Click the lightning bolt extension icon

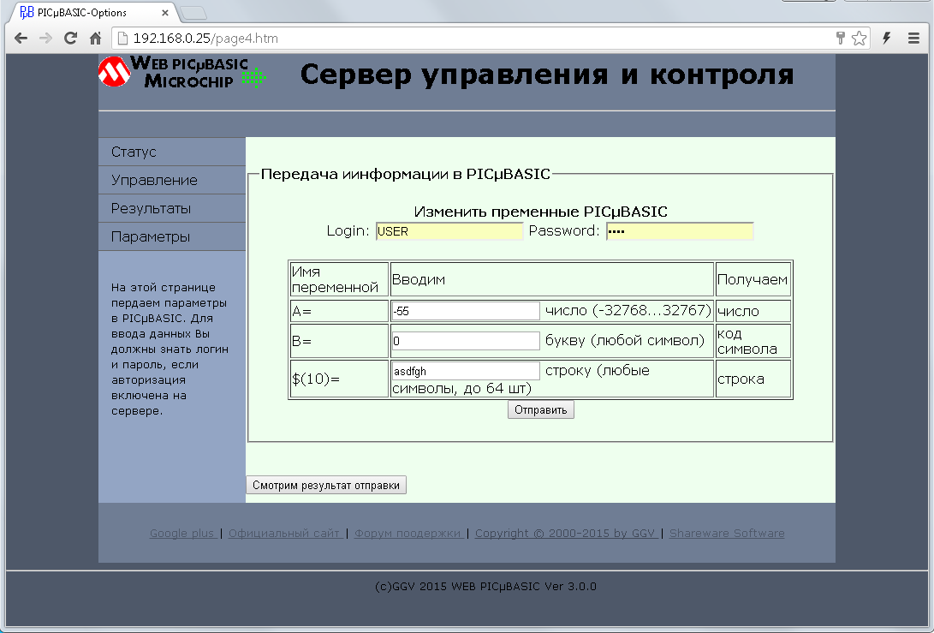pyautogui.click(x=886, y=39)
